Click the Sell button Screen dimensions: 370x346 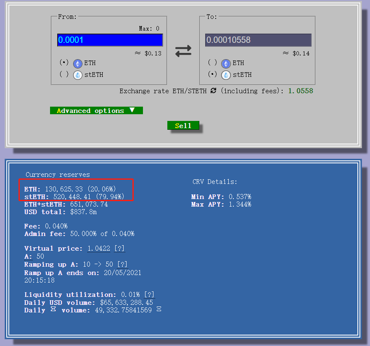183,126
